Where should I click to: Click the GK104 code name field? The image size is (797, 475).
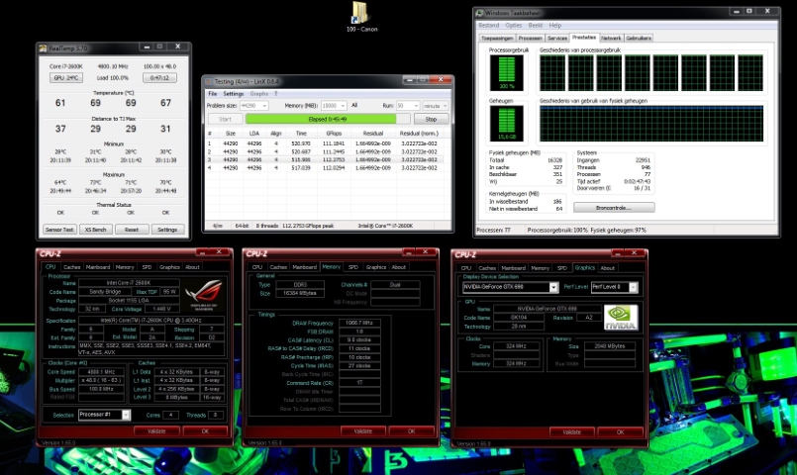coord(519,318)
